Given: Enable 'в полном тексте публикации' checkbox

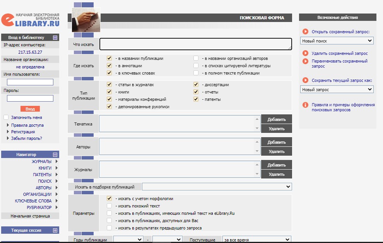Looking at the screenshot, I should pyautogui.click(x=196, y=73).
